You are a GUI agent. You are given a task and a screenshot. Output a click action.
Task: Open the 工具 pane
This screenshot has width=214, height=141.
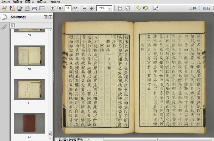(193, 8)
